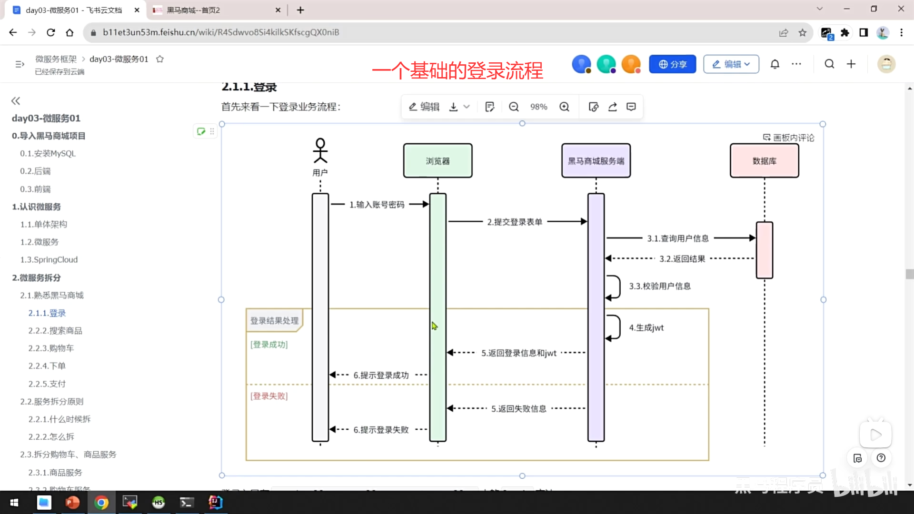Image resolution: width=914 pixels, height=514 pixels.
Task: Zoom out the diagram with minus magnifier
Action: (513, 107)
